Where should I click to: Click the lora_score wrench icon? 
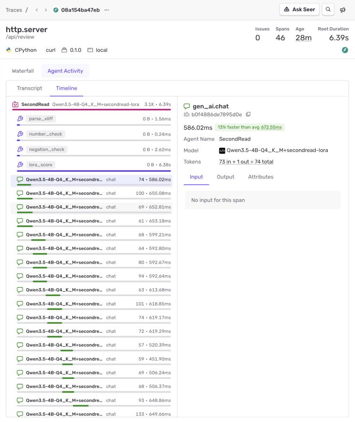tap(20, 164)
